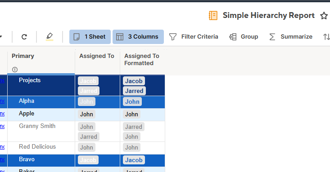Favorite the report with the star icon
330x172 pixels.
pos(324,16)
